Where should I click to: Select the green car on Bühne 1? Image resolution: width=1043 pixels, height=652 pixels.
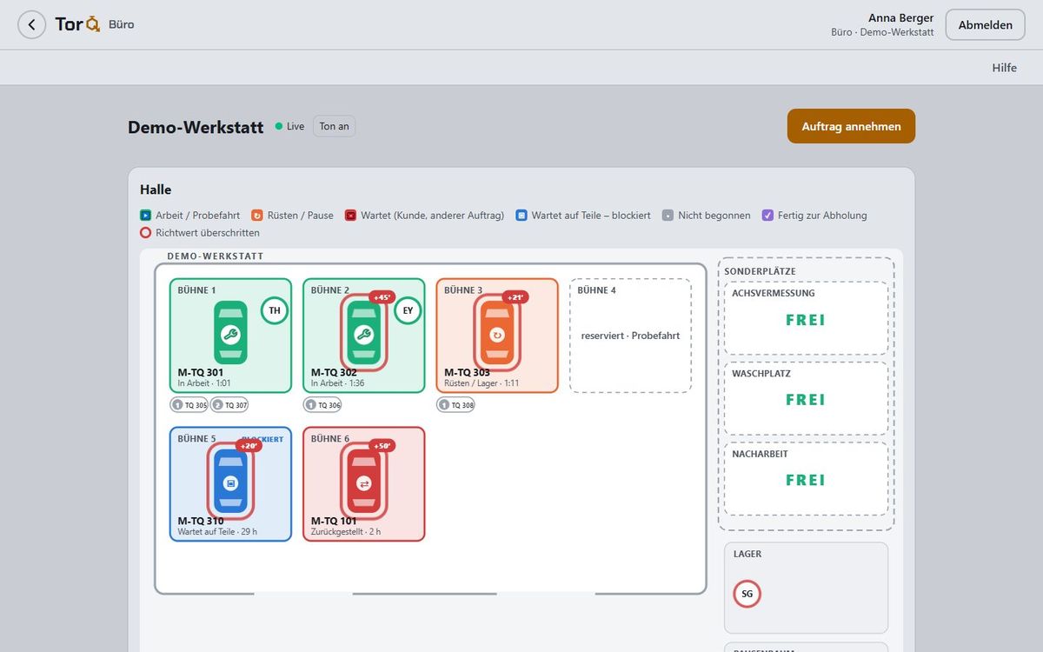tap(230, 333)
